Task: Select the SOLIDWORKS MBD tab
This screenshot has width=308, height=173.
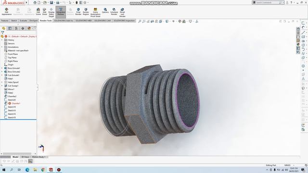Action: pos(84,21)
